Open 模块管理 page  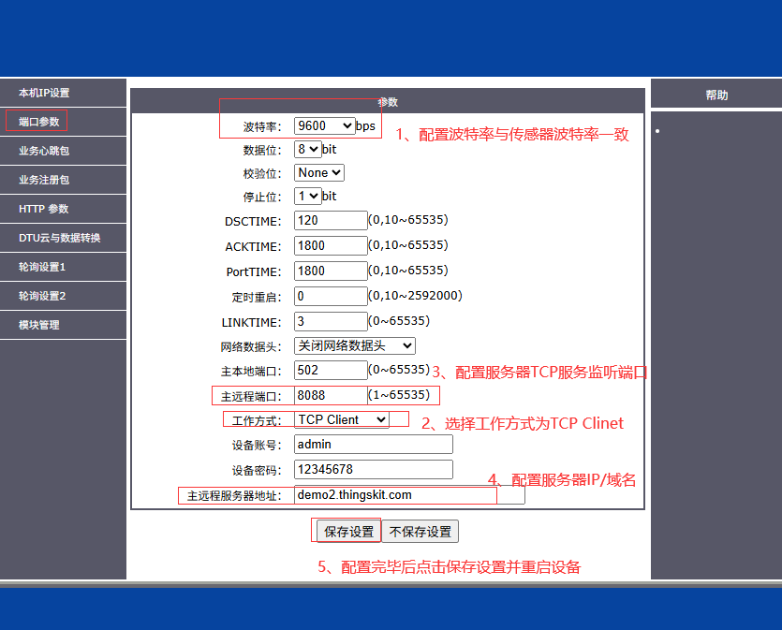click(38, 325)
